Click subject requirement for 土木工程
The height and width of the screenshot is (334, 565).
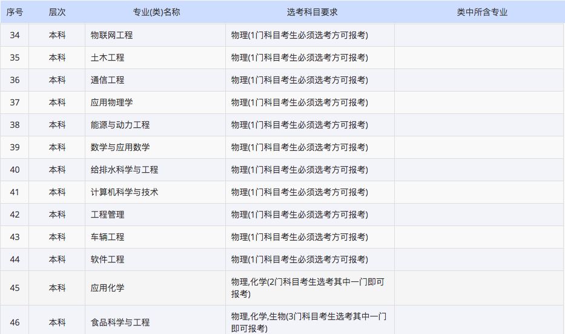pos(299,58)
